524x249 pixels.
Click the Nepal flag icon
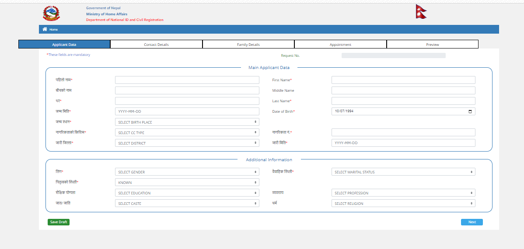(x=421, y=11)
